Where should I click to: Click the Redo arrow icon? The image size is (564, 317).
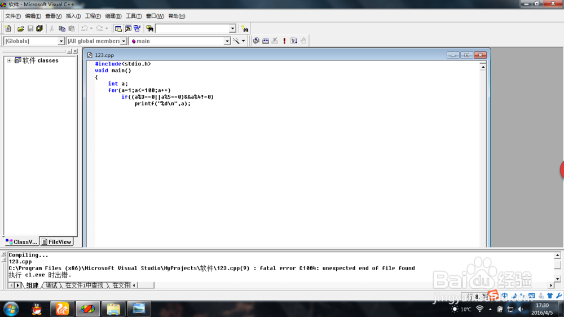(100, 28)
